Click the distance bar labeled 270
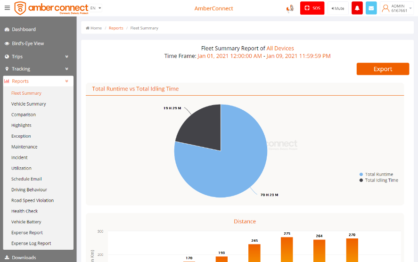This screenshot has width=418, height=262. (x=352, y=250)
